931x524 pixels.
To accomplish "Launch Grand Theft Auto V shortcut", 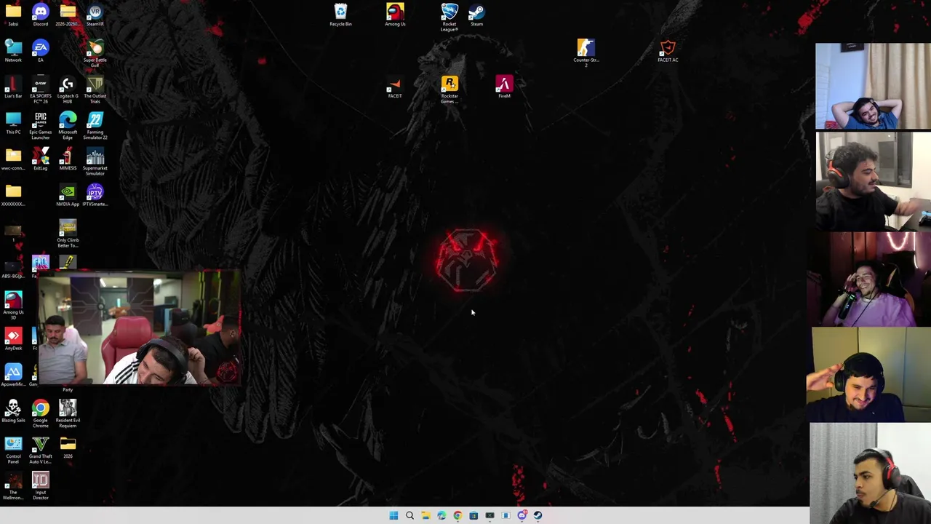I will [x=41, y=449].
